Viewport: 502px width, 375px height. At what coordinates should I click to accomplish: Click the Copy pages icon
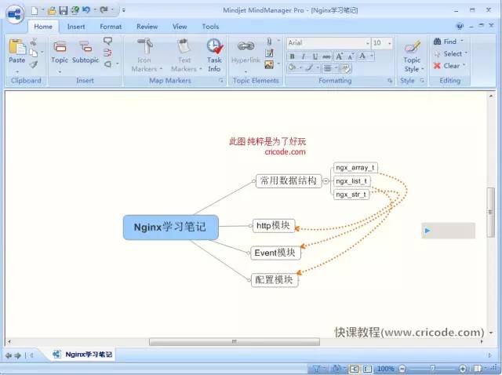pyautogui.click(x=34, y=53)
